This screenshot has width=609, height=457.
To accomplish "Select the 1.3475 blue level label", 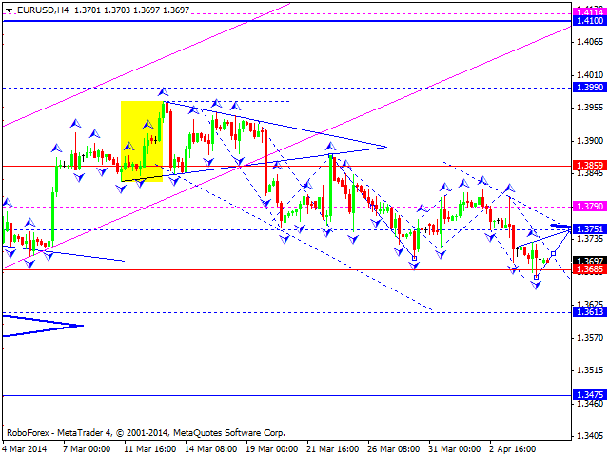I will (x=590, y=395).
